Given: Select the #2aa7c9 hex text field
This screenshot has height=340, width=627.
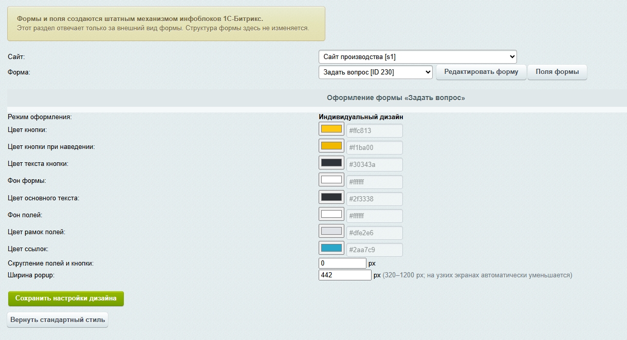Looking at the screenshot, I should click(375, 250).
